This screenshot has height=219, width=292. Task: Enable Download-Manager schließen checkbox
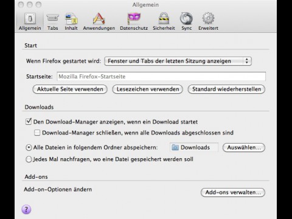click(x=37, y=133)
